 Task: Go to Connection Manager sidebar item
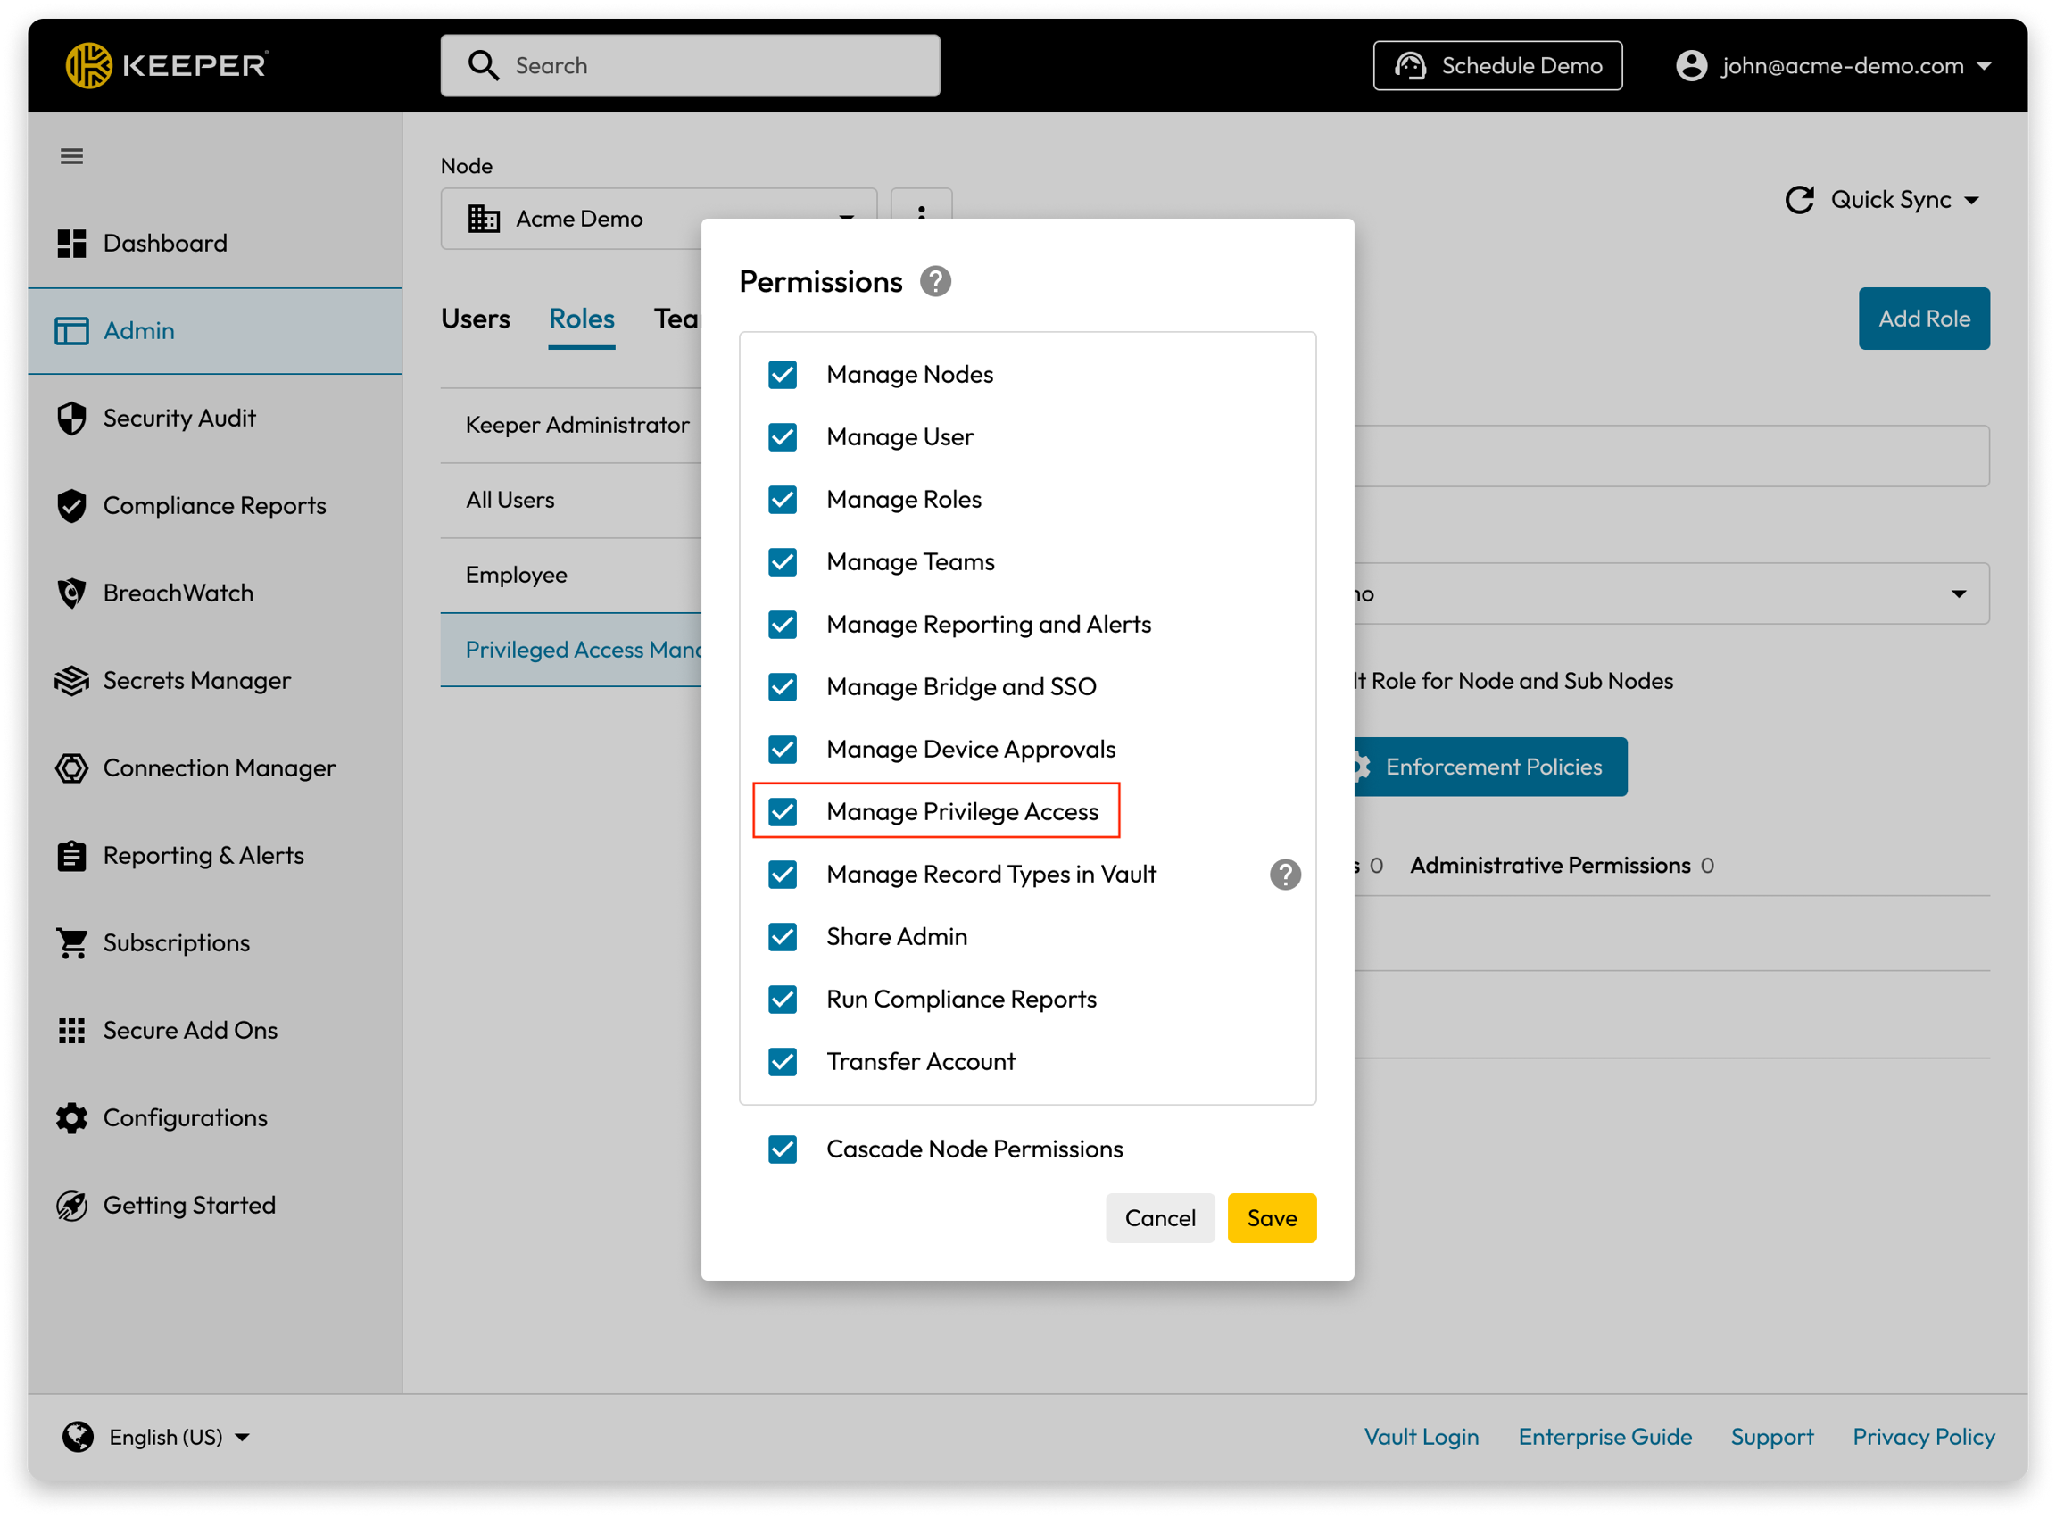point(219,768)
